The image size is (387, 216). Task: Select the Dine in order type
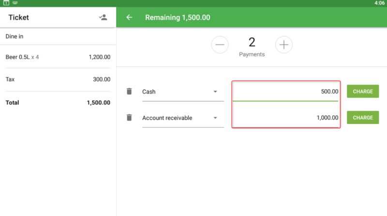pos(58,36)
